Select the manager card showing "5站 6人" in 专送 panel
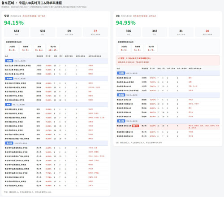 pyautogui.click(x=26, y=48)
